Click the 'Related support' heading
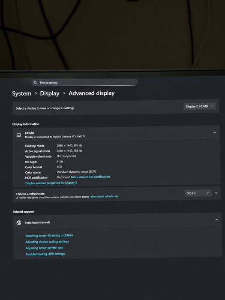The height and width of the screenshot is (300, 225). pyautogui.click(x=24, y=212)
